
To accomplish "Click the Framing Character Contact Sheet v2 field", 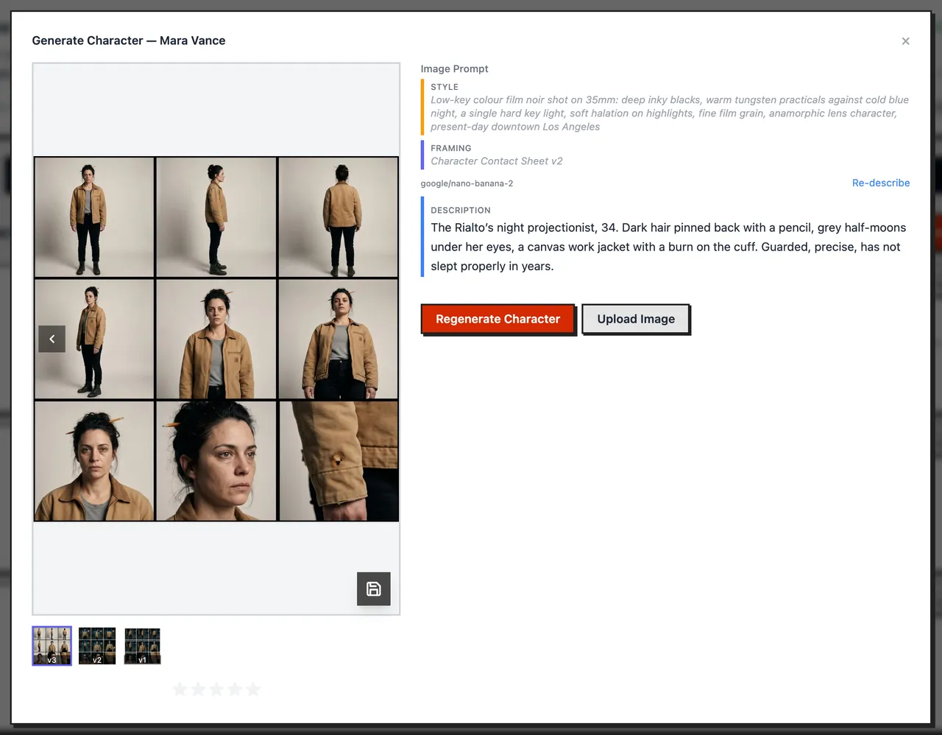I will pos(497,161).
